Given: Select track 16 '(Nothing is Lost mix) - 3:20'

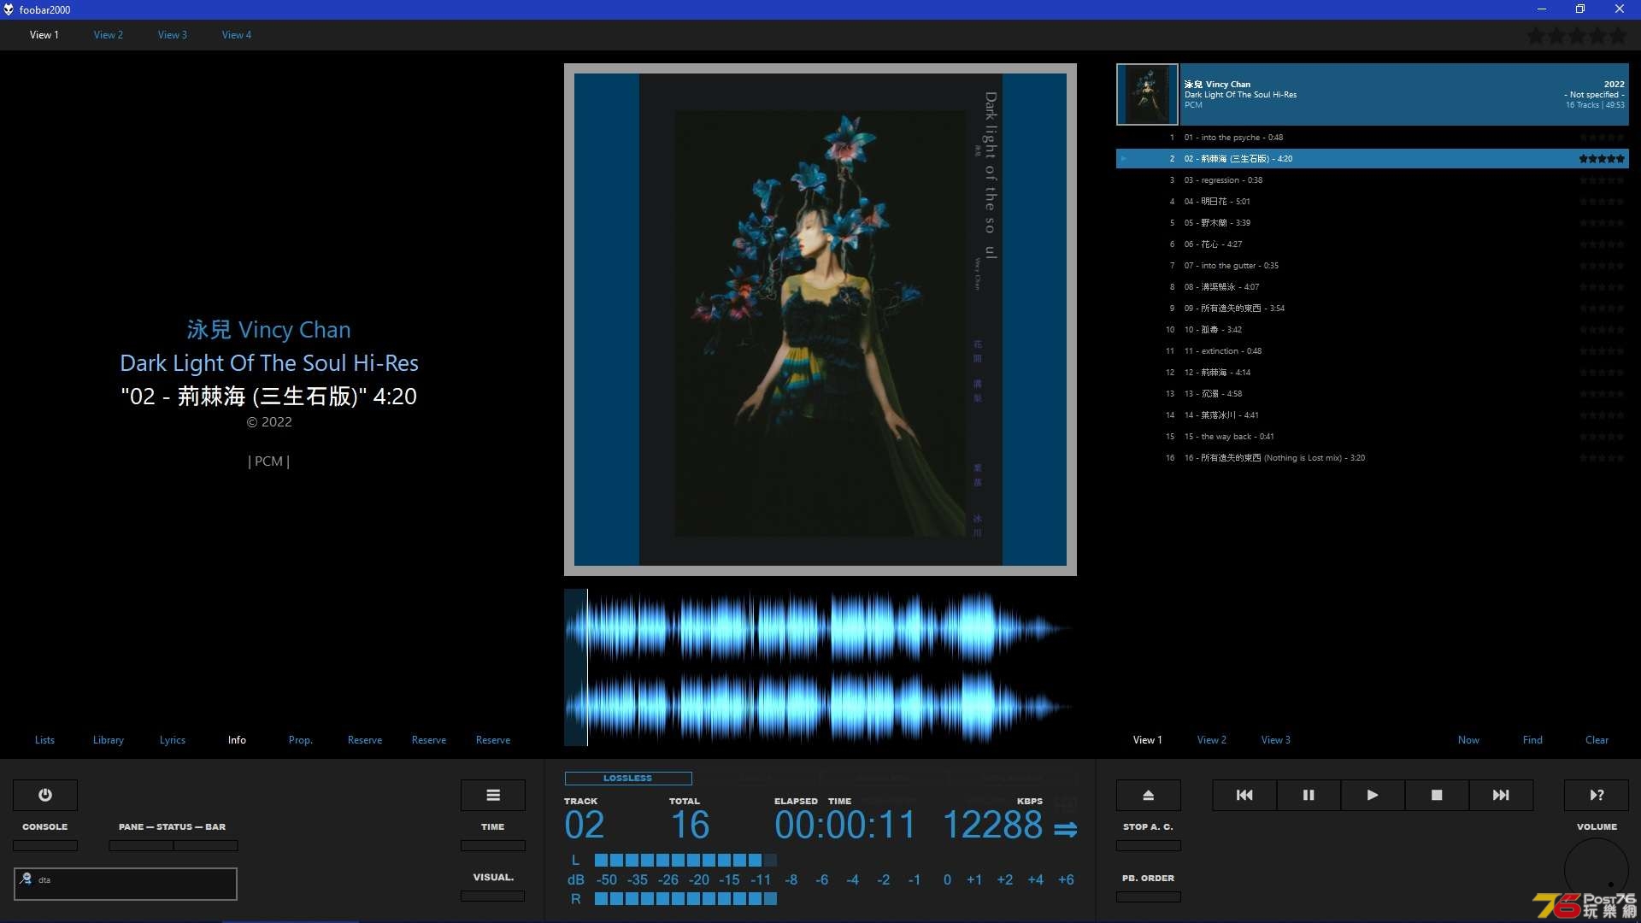Looking at the screenshot, I should coord(1373,458).
